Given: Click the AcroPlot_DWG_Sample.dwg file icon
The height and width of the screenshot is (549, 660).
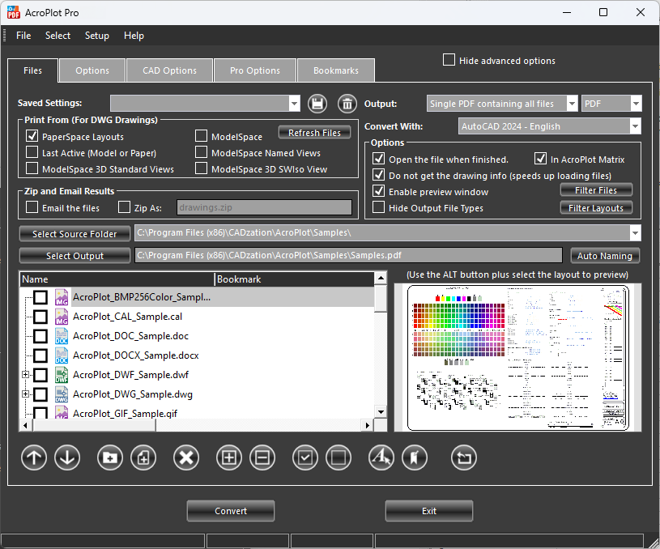Looking at the screenshot, I should [62, 394].
